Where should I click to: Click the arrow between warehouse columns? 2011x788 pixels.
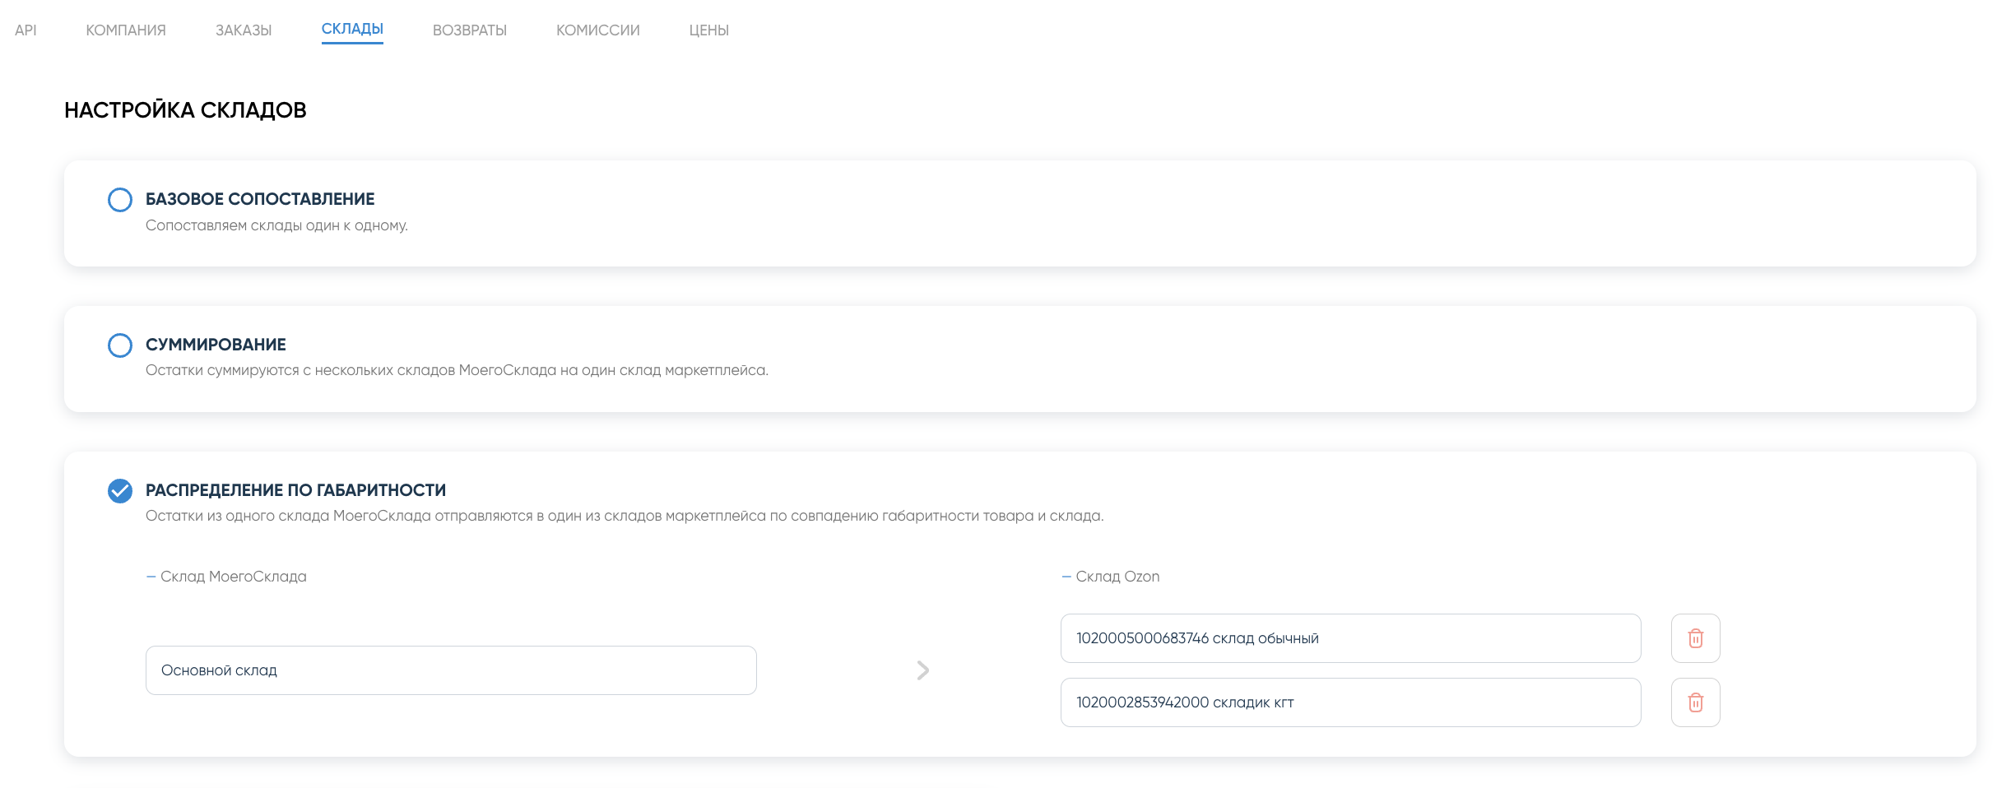(x=922, y=670)
